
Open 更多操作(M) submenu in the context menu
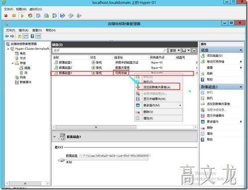click(x=159, y=105)
